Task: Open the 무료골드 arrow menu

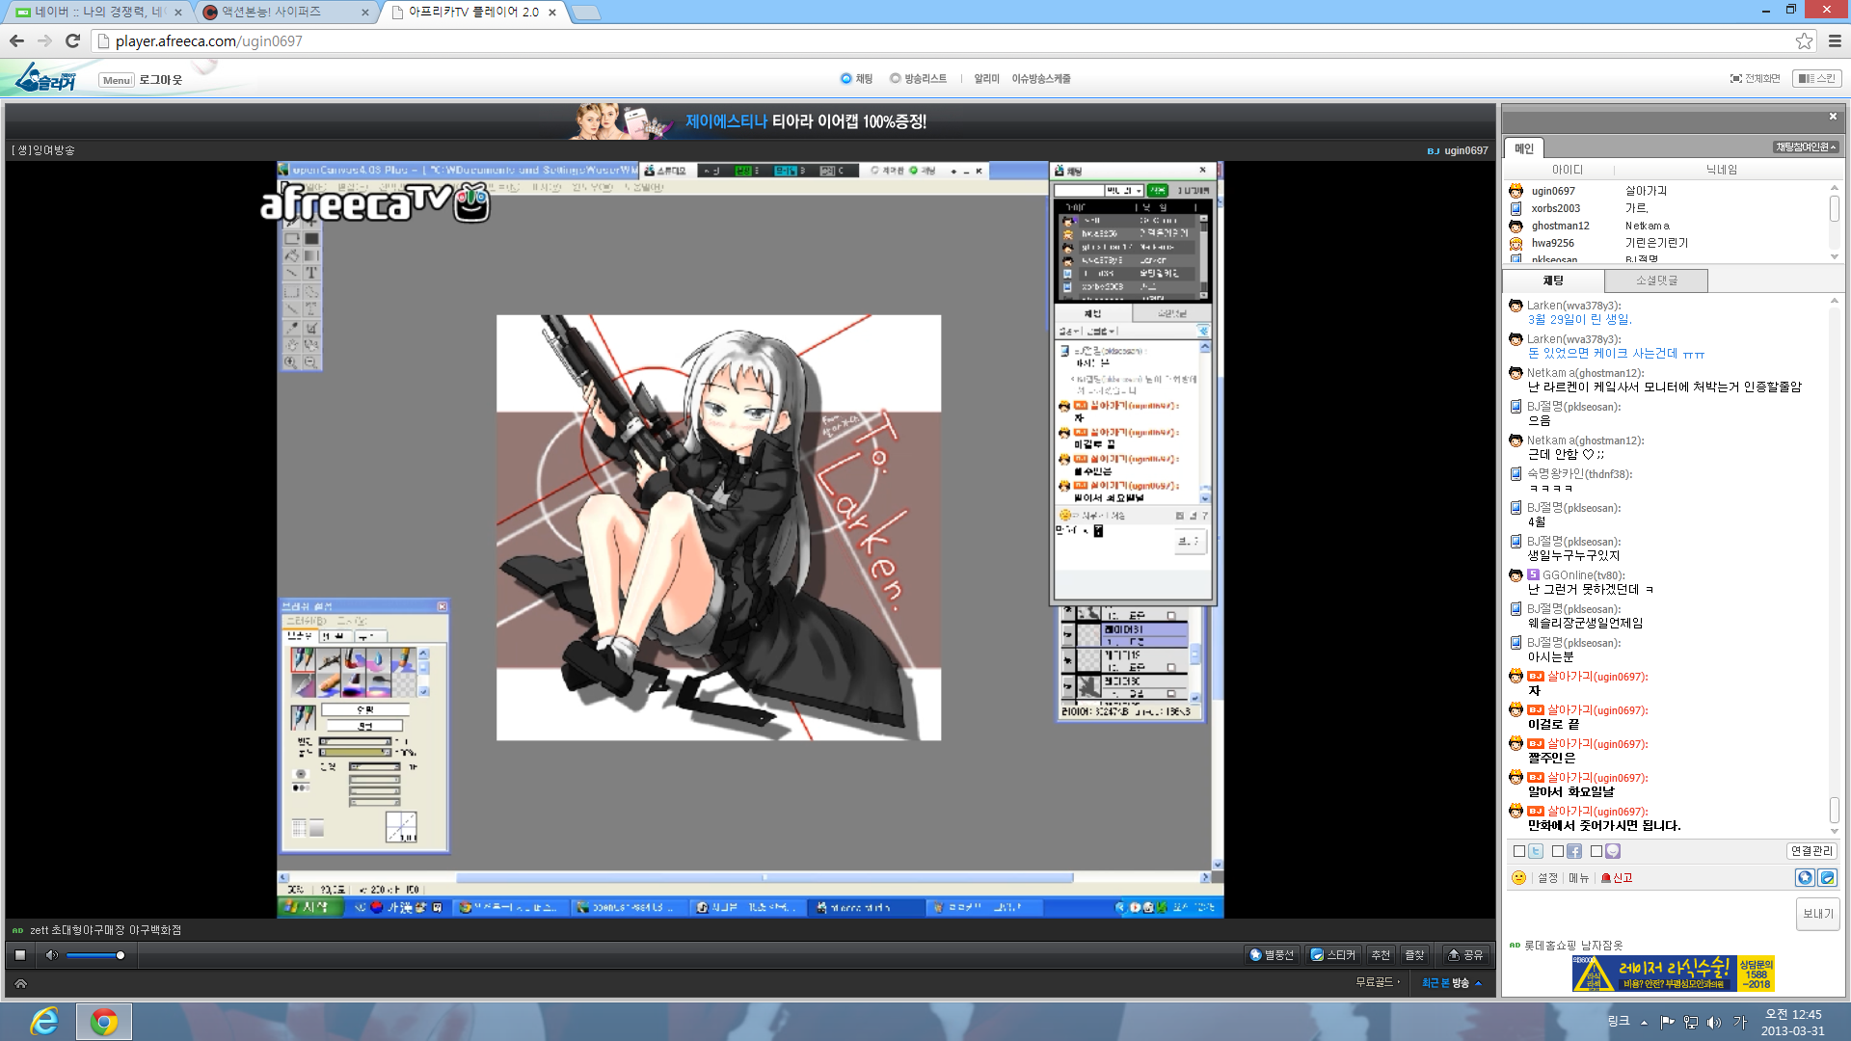Action: click(1379, 982)
